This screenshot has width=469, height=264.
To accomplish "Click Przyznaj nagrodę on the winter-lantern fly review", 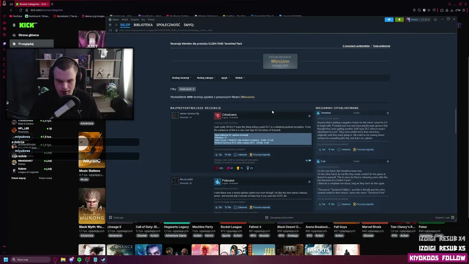I will (260, 155).
